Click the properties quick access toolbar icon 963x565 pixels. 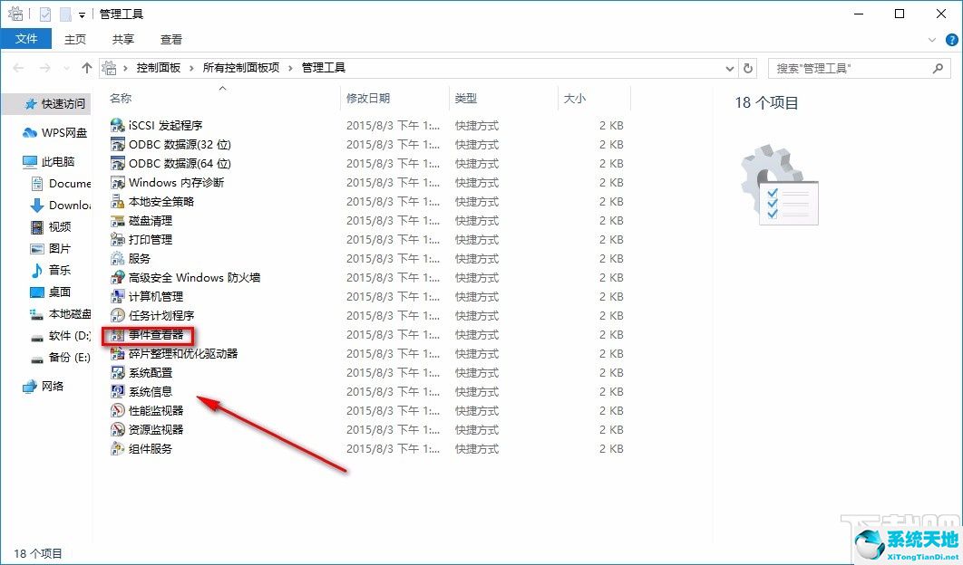[x=44, y=14]
